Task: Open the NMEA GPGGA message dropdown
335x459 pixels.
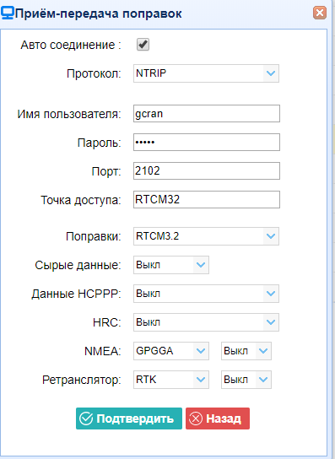Action: pyautogui.click(x=171, y=351)
